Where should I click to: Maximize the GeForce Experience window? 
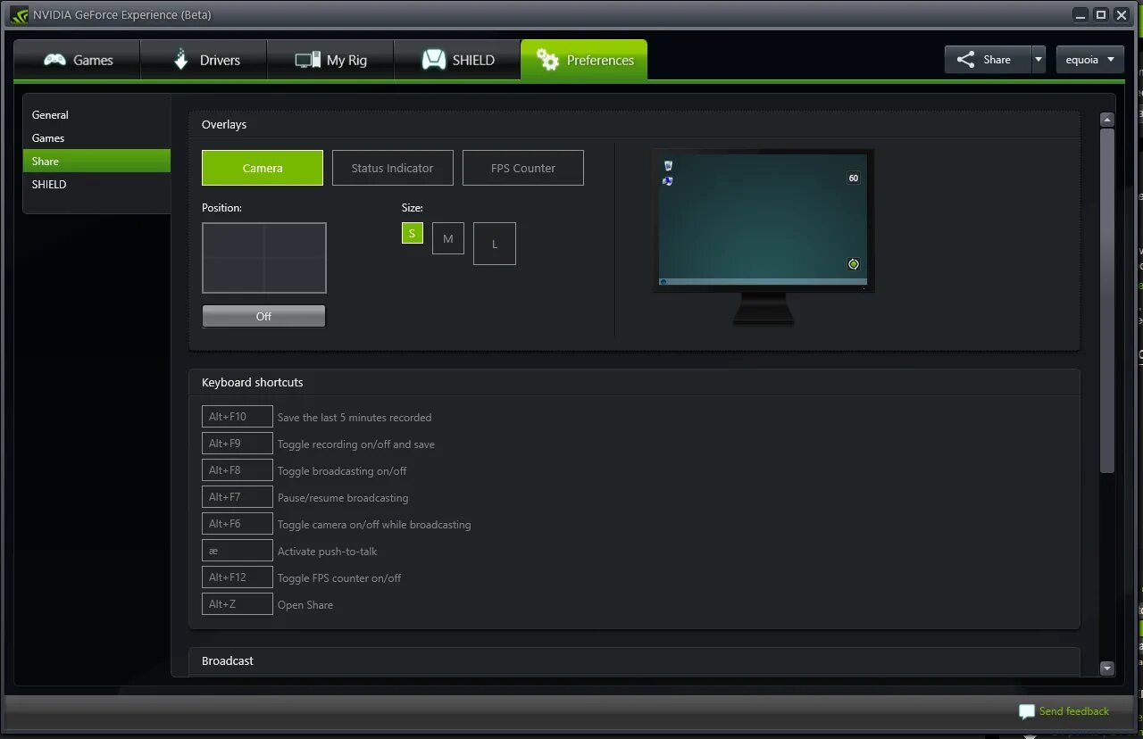1101,15
